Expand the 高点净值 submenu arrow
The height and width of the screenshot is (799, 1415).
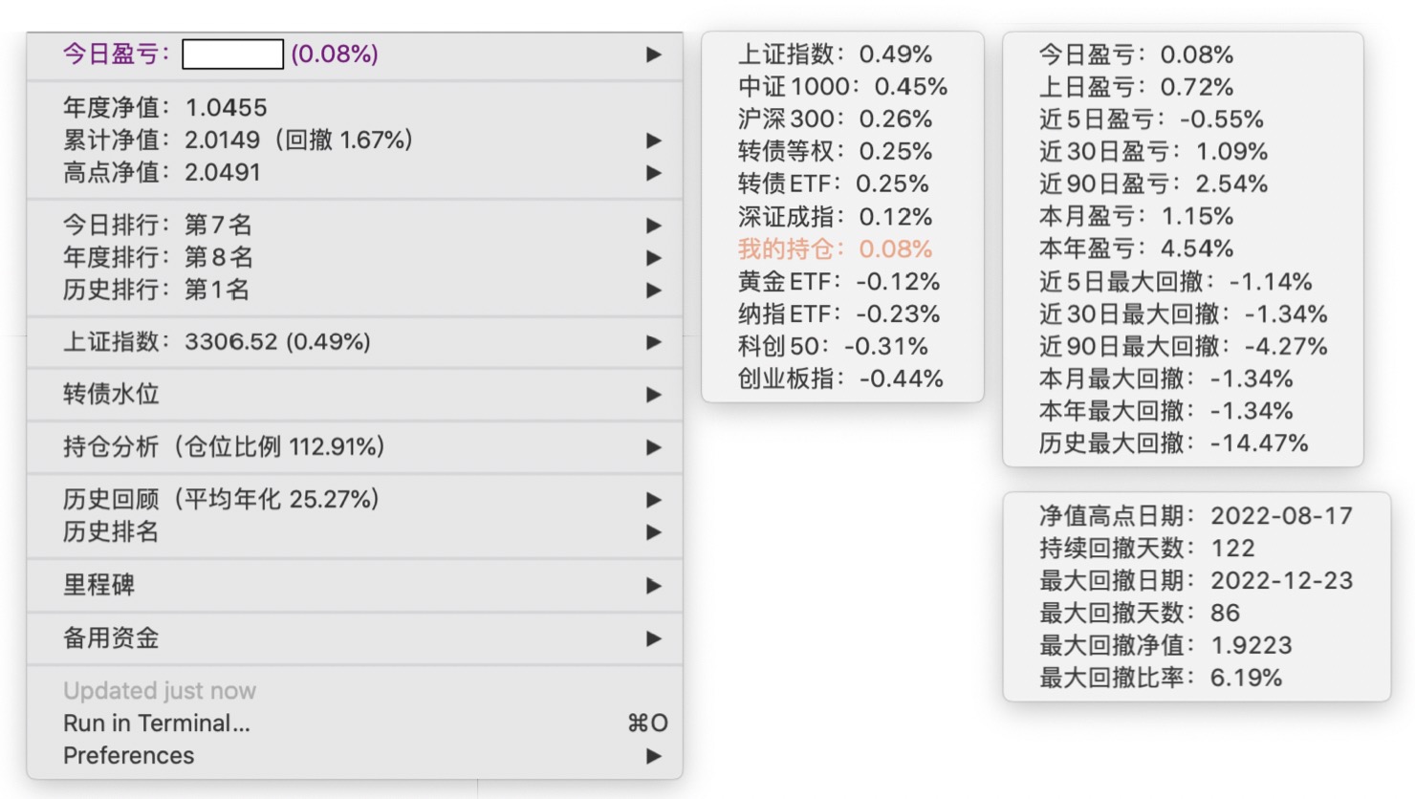coord(654,173)
